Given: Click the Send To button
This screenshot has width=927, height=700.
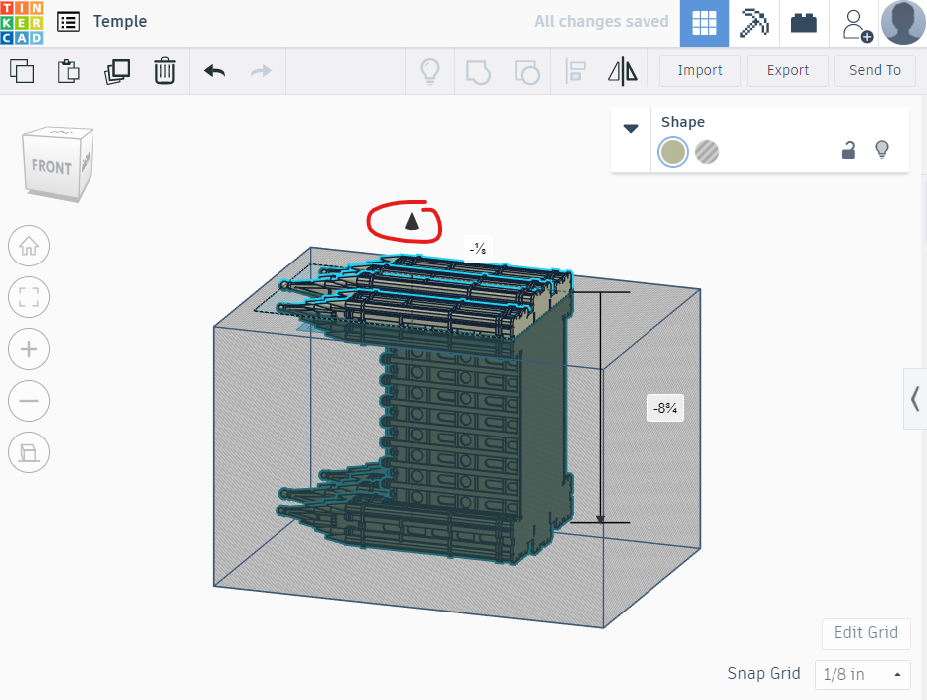Looking at the screenshot, I should 875,70.
